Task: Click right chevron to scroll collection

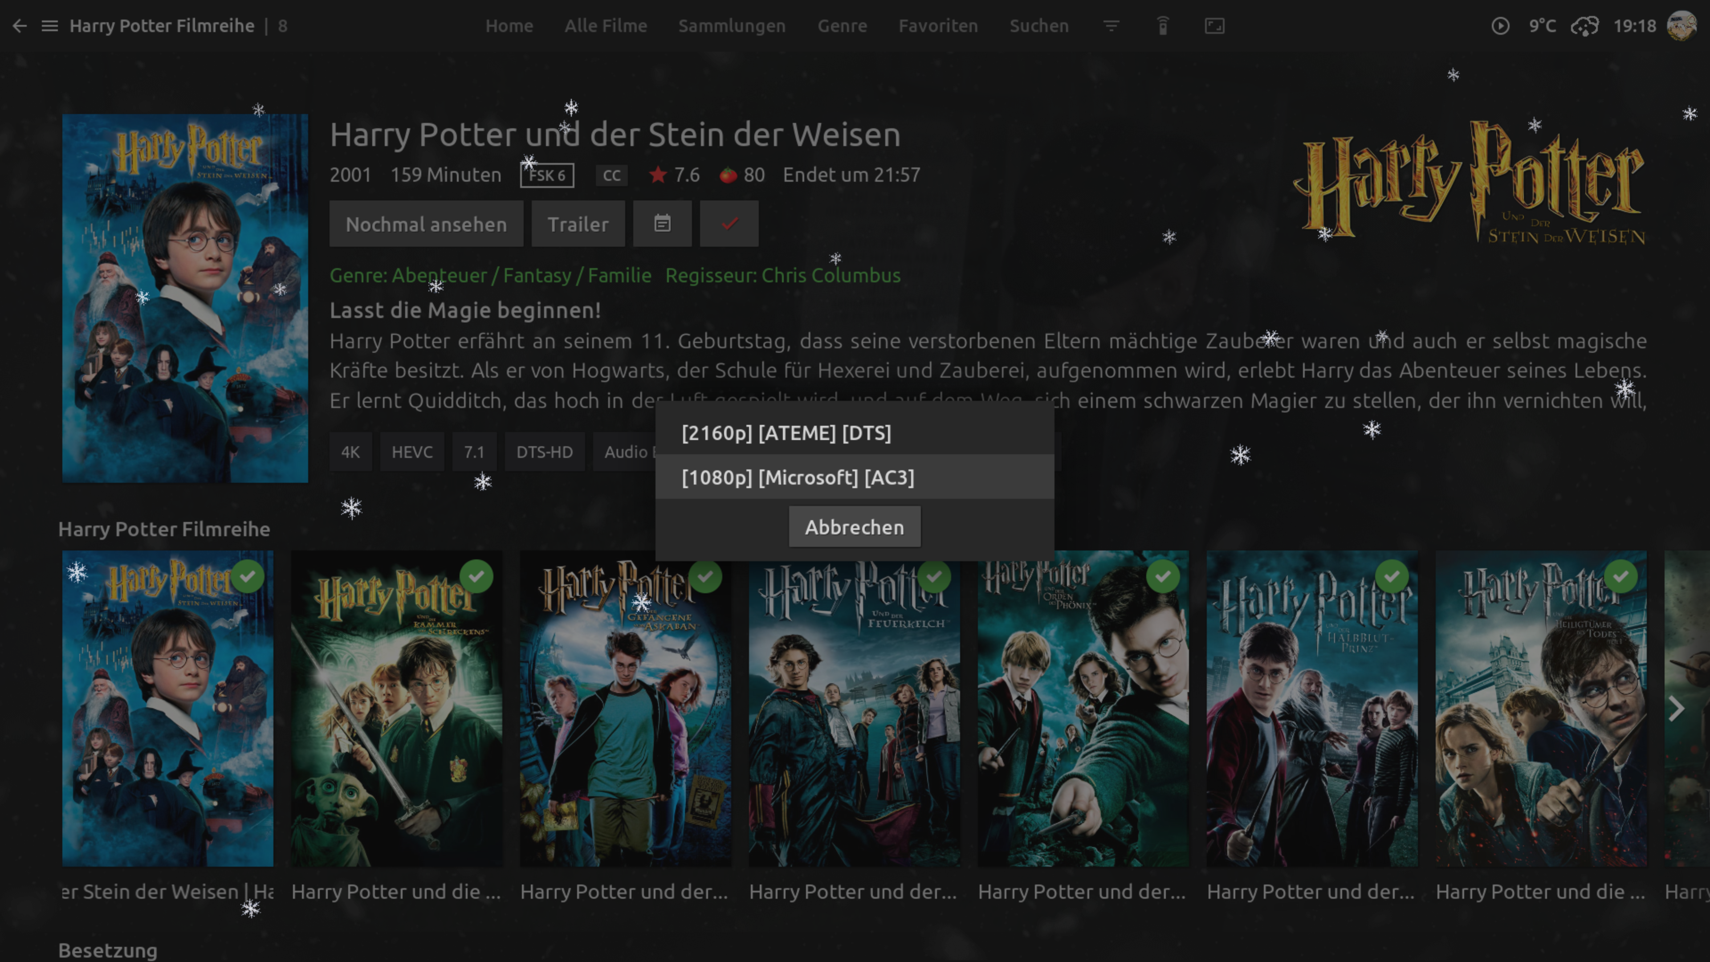Action: tap(1677, 709)
